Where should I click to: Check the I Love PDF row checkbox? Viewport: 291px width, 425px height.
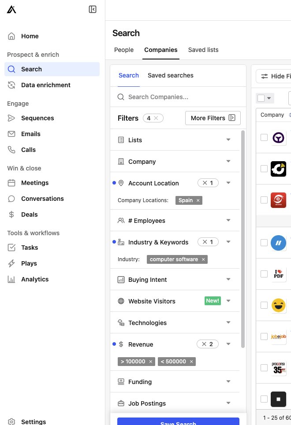pyautogui.click(x=264, y=274)
